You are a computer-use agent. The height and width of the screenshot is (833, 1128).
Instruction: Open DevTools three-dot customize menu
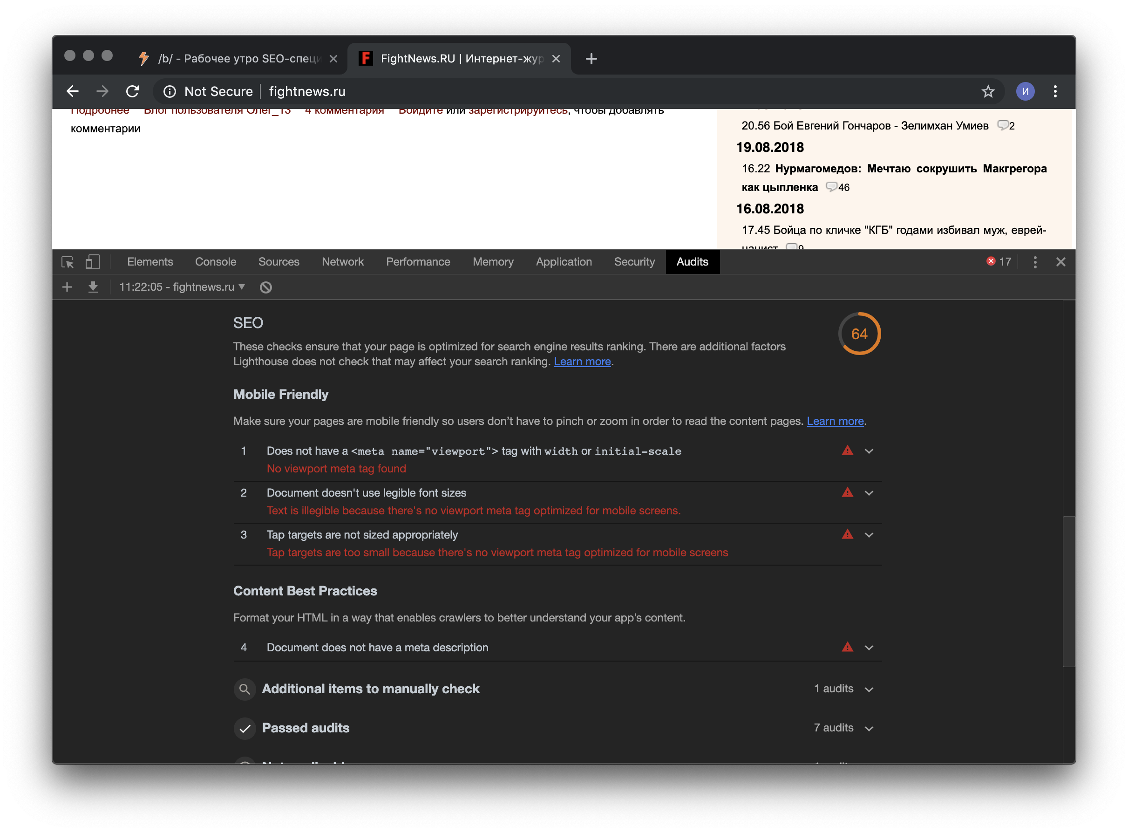(1035, 262)
